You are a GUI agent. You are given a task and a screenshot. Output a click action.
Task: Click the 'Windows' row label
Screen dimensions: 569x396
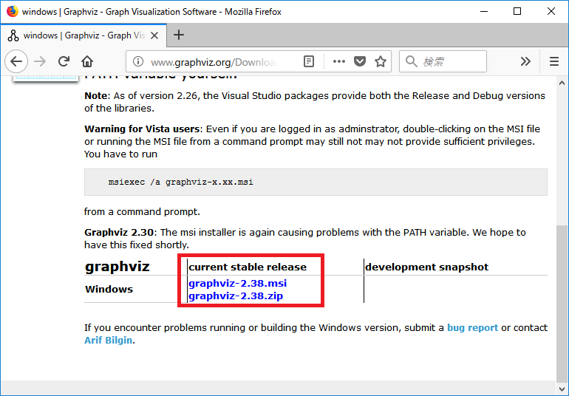pyautogui.click(x=109, y=290)
